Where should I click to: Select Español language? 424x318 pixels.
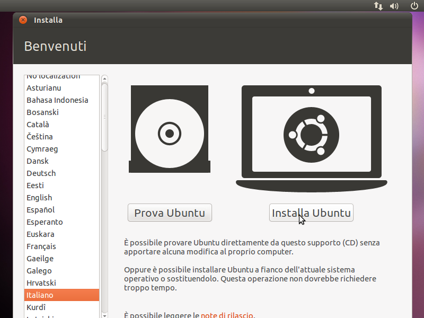pyautogui.click(x=61, y=209)
